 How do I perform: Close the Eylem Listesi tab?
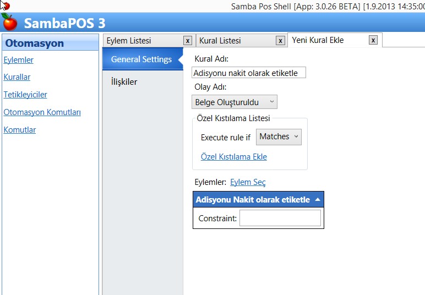(x=188, y=41)
